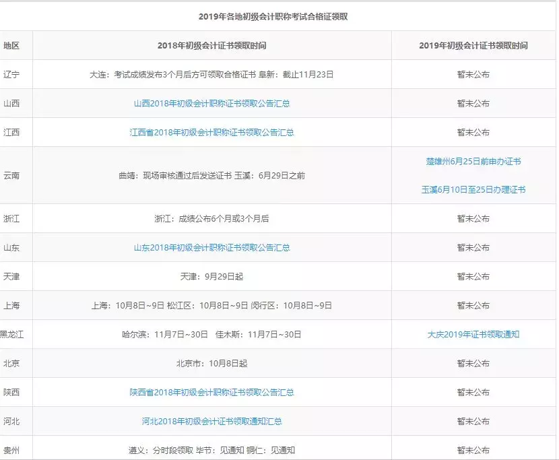The height and width of the screenshot is (460, 559).
Task: Select the 地区 column header cell
Action: coord(11,46)
